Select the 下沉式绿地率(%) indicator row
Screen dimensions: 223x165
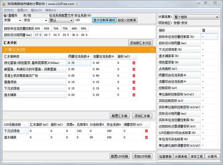tap(179, 49)
